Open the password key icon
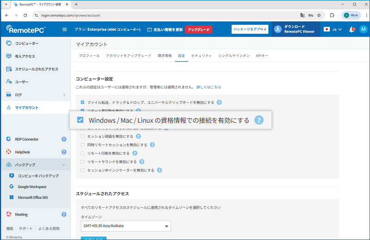 (311, 15)
